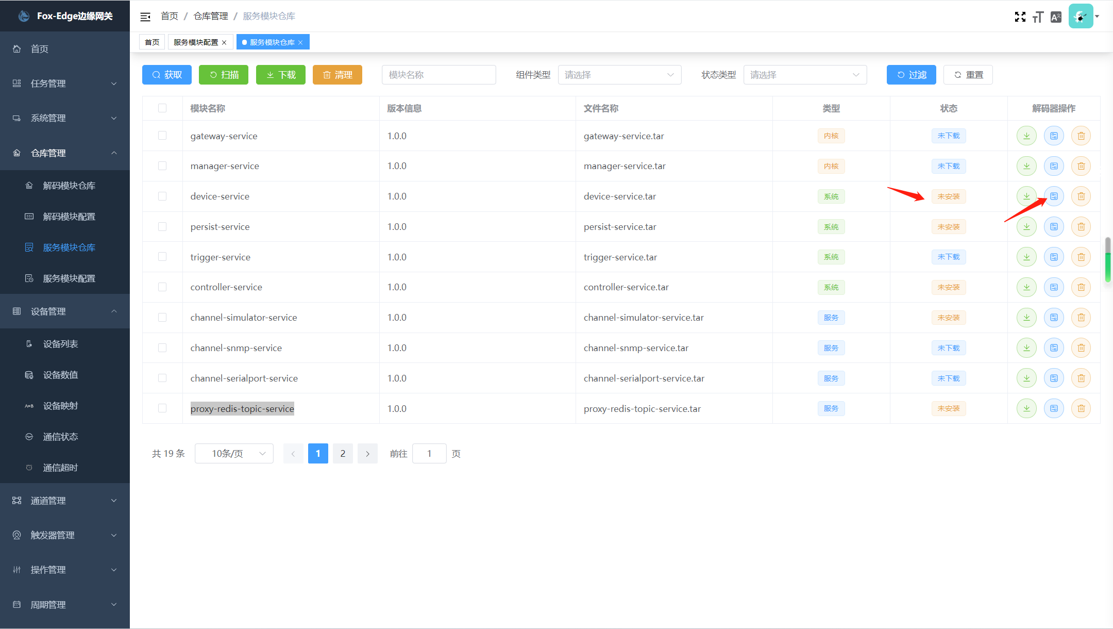Tick the select-all checkbox in table header

click(162, 108)
